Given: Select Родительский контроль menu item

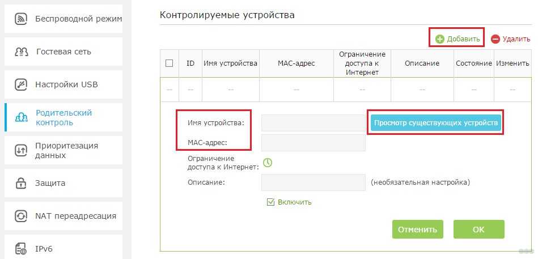Looking at the screenshot, I should pyautogui.click(x=63, y=117).
